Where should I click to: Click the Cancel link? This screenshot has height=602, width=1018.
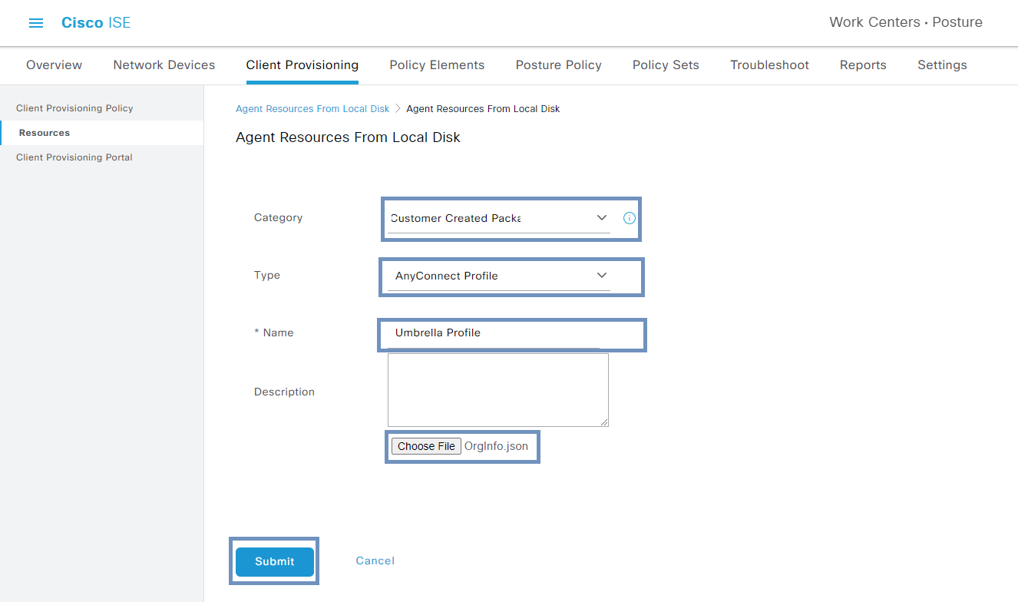[375, 561]
